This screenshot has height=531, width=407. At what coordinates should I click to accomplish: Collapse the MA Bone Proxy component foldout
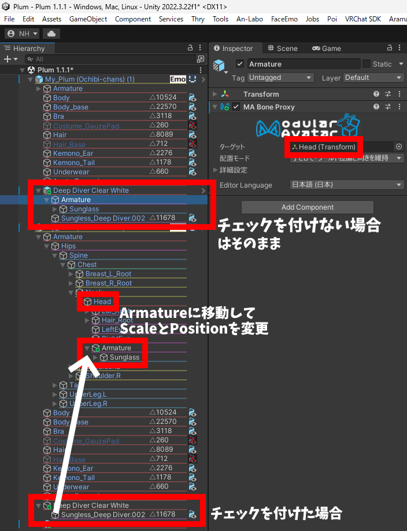coord(215,107)
